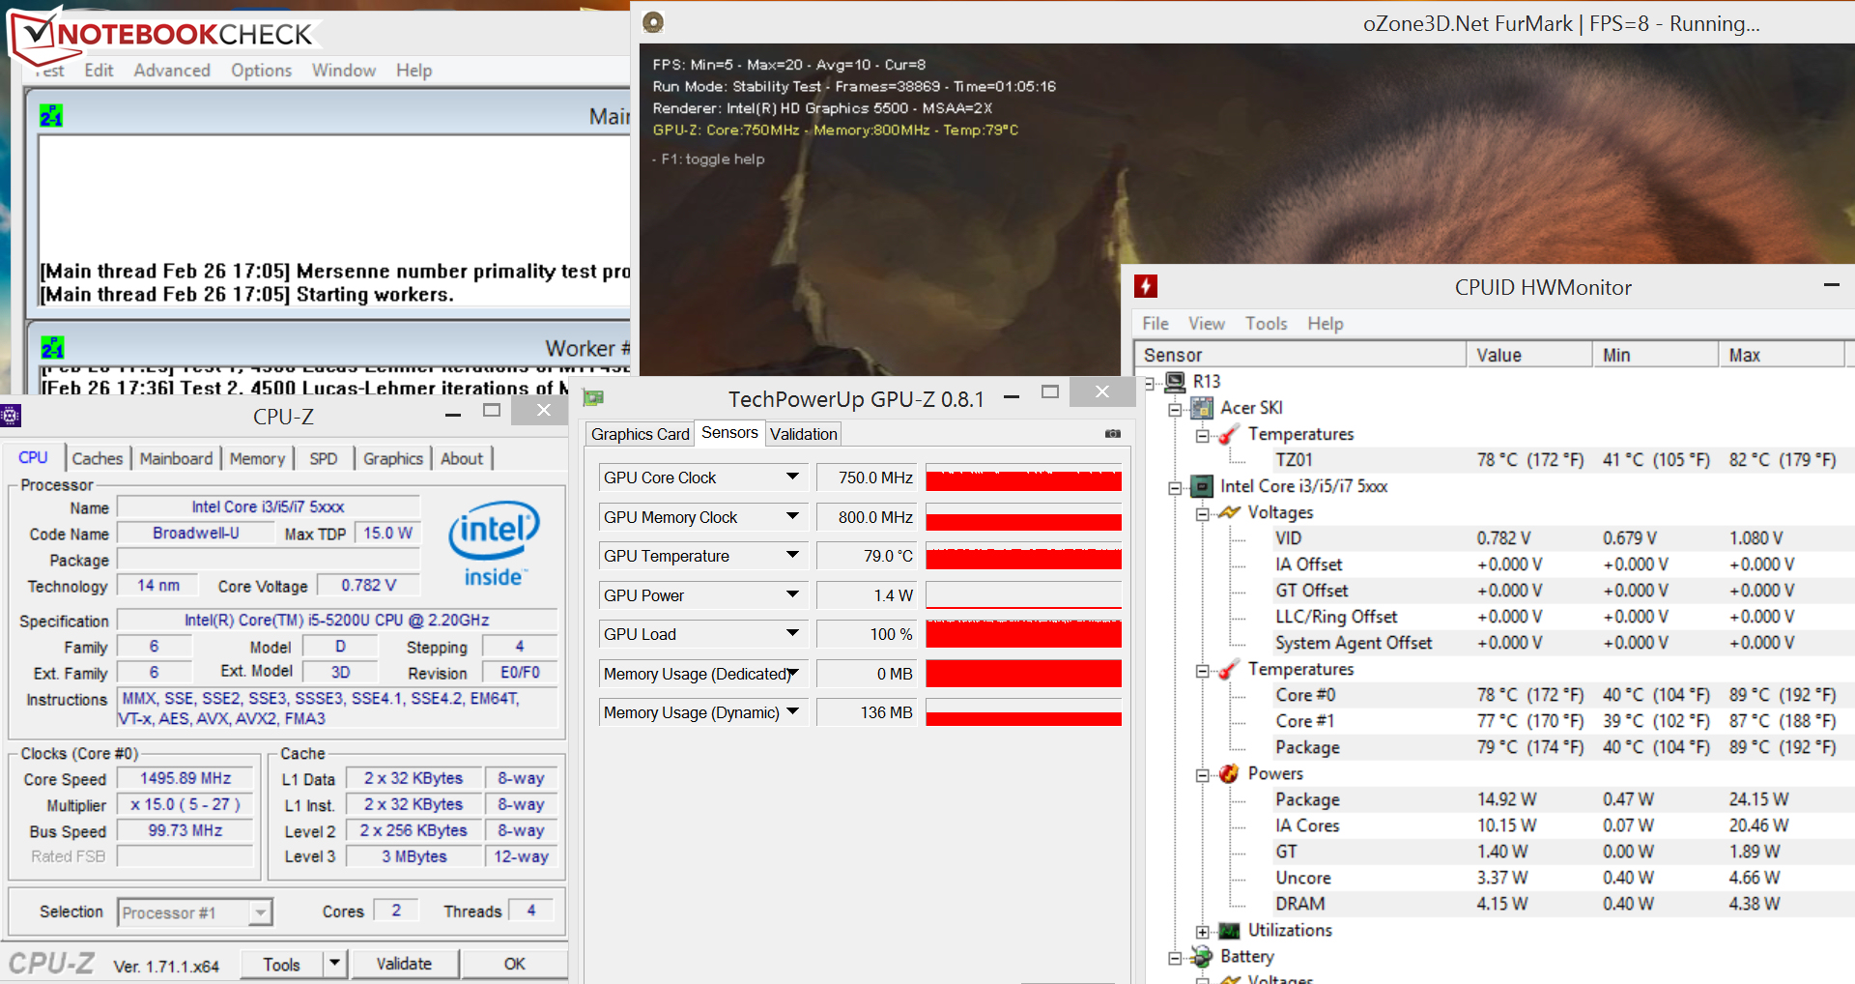Open the GPU Temperature sensor dropdown

(792, 555)
